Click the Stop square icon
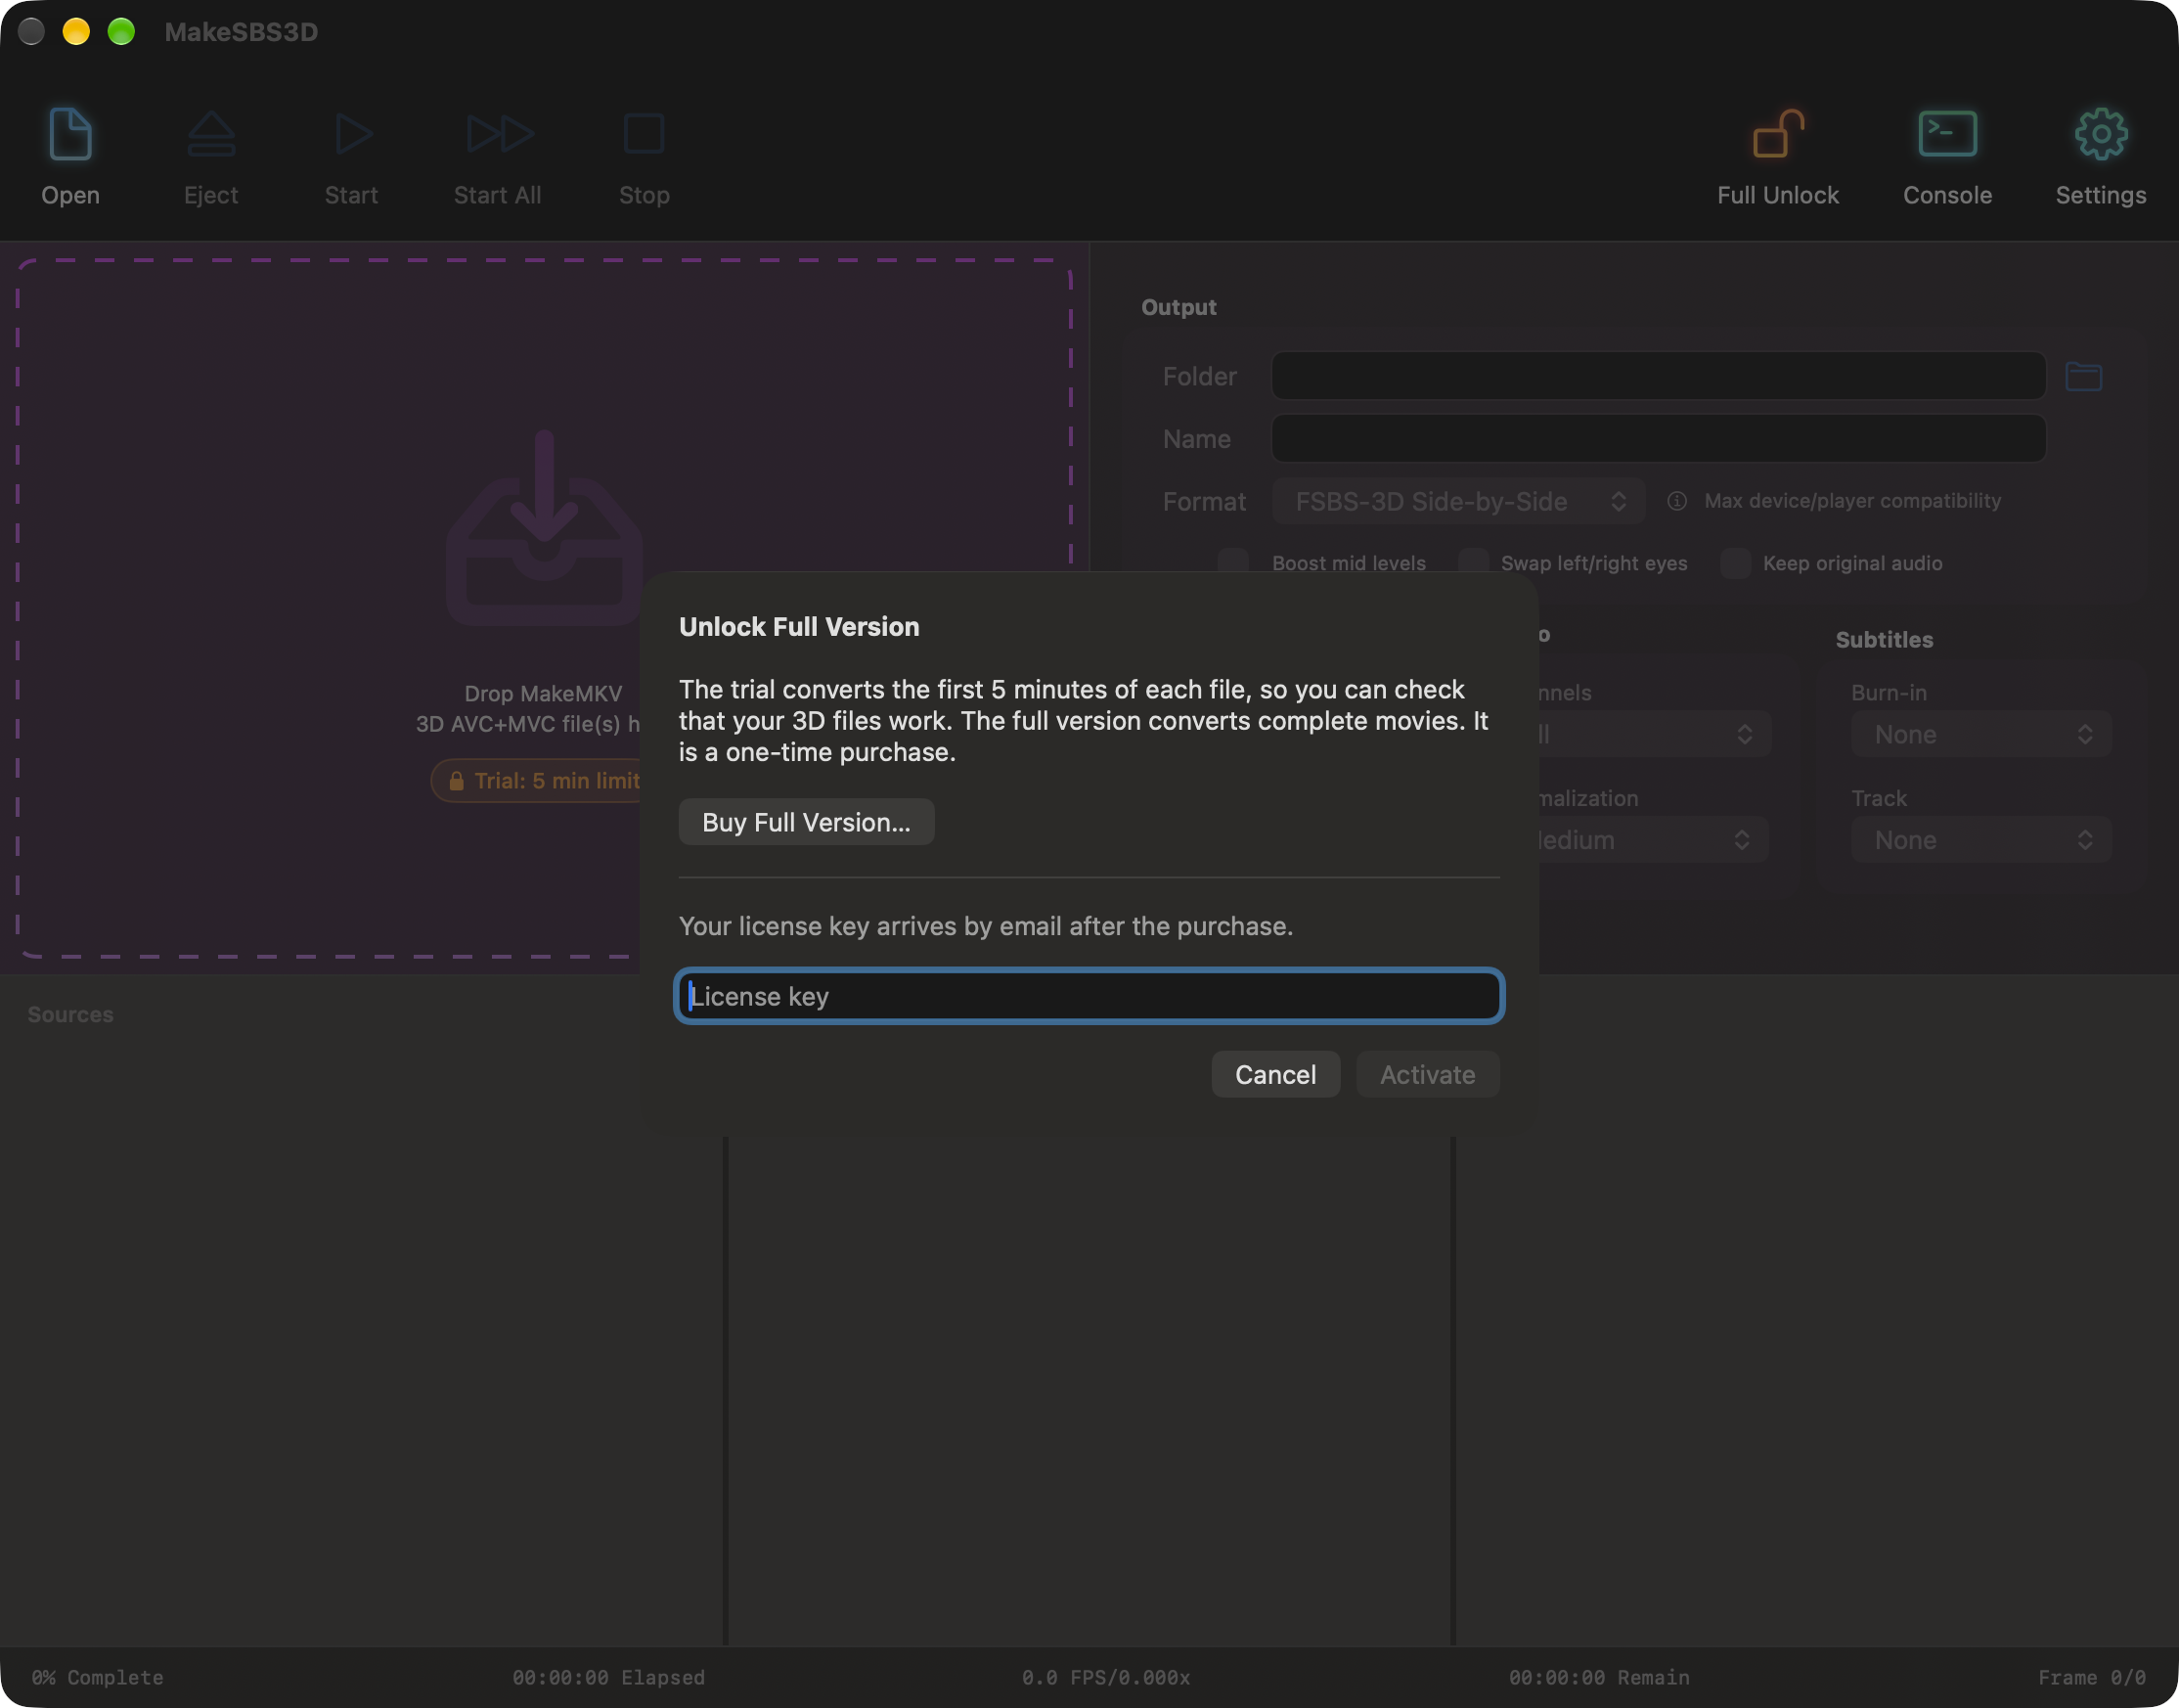Screen dimensions: 2179x1708 pos(644,134)
